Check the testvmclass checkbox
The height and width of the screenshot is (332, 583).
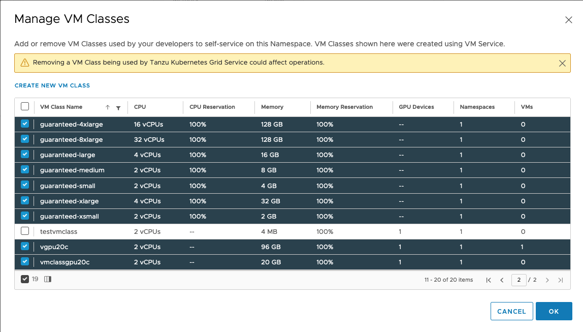(x=25, y=231)
